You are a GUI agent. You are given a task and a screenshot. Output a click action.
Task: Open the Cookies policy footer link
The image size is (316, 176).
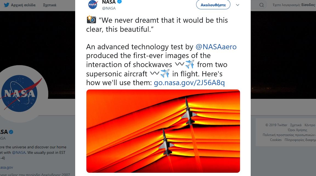pyautogui.click(x=276, y=140)
